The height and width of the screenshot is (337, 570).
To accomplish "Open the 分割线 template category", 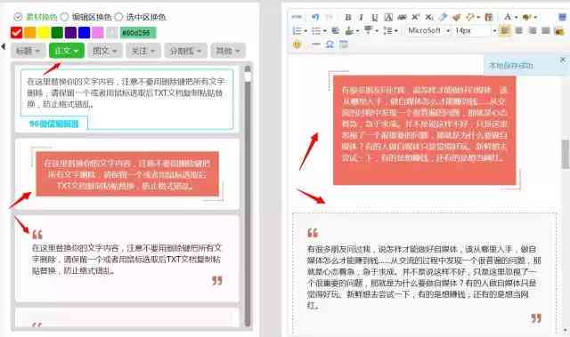I will tap(185, 51).
